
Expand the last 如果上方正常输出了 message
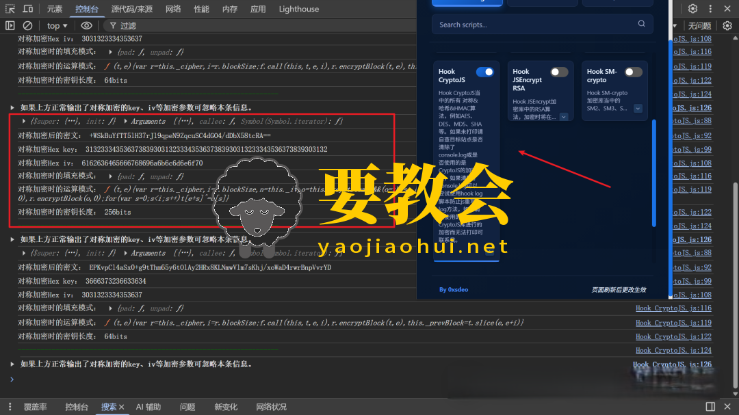pos(12,364)
